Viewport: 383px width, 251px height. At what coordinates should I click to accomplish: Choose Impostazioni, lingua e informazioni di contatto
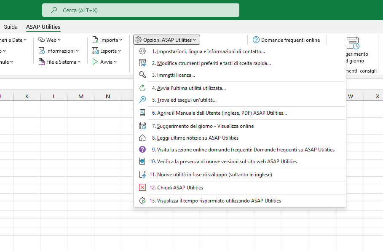coord(240,51)
